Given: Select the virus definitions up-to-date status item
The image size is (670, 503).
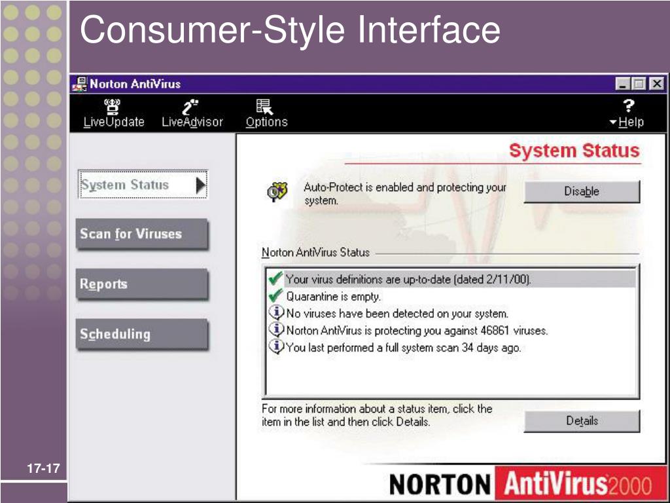Looking at the screenshot, I should click(x=450, y=279).
